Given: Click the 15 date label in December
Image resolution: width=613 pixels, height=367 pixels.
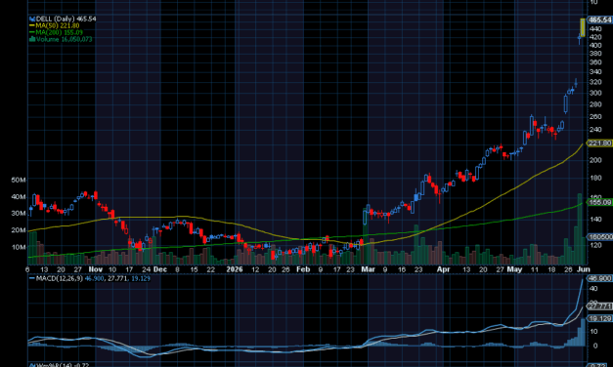Looking at the screenshot, I should point(194,269).
